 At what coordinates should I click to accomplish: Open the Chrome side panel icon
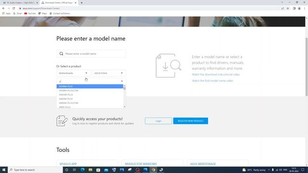pos(294,9)
